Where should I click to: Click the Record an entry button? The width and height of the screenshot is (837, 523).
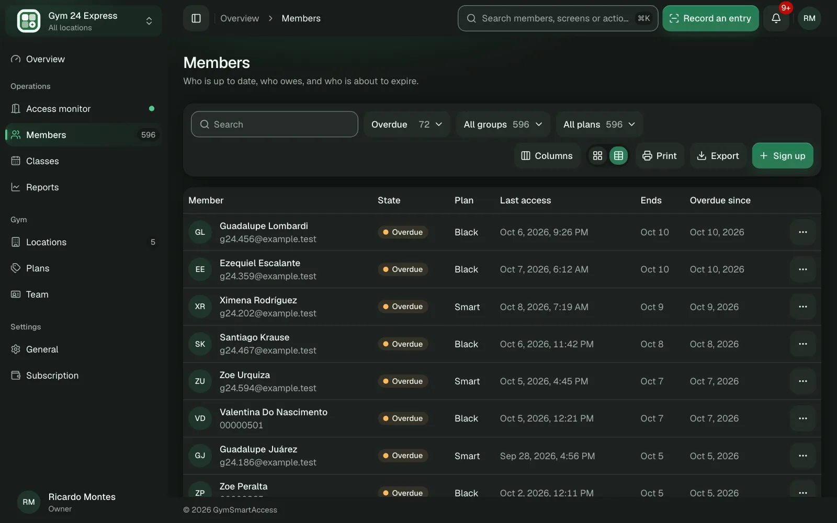pyautogui.click(x=710, y=18)
